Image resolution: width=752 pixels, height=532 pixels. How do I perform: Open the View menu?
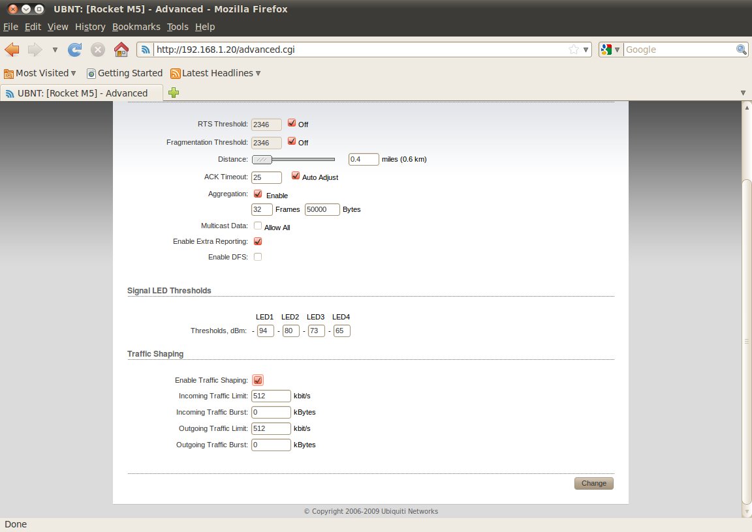tap(57, 27)
